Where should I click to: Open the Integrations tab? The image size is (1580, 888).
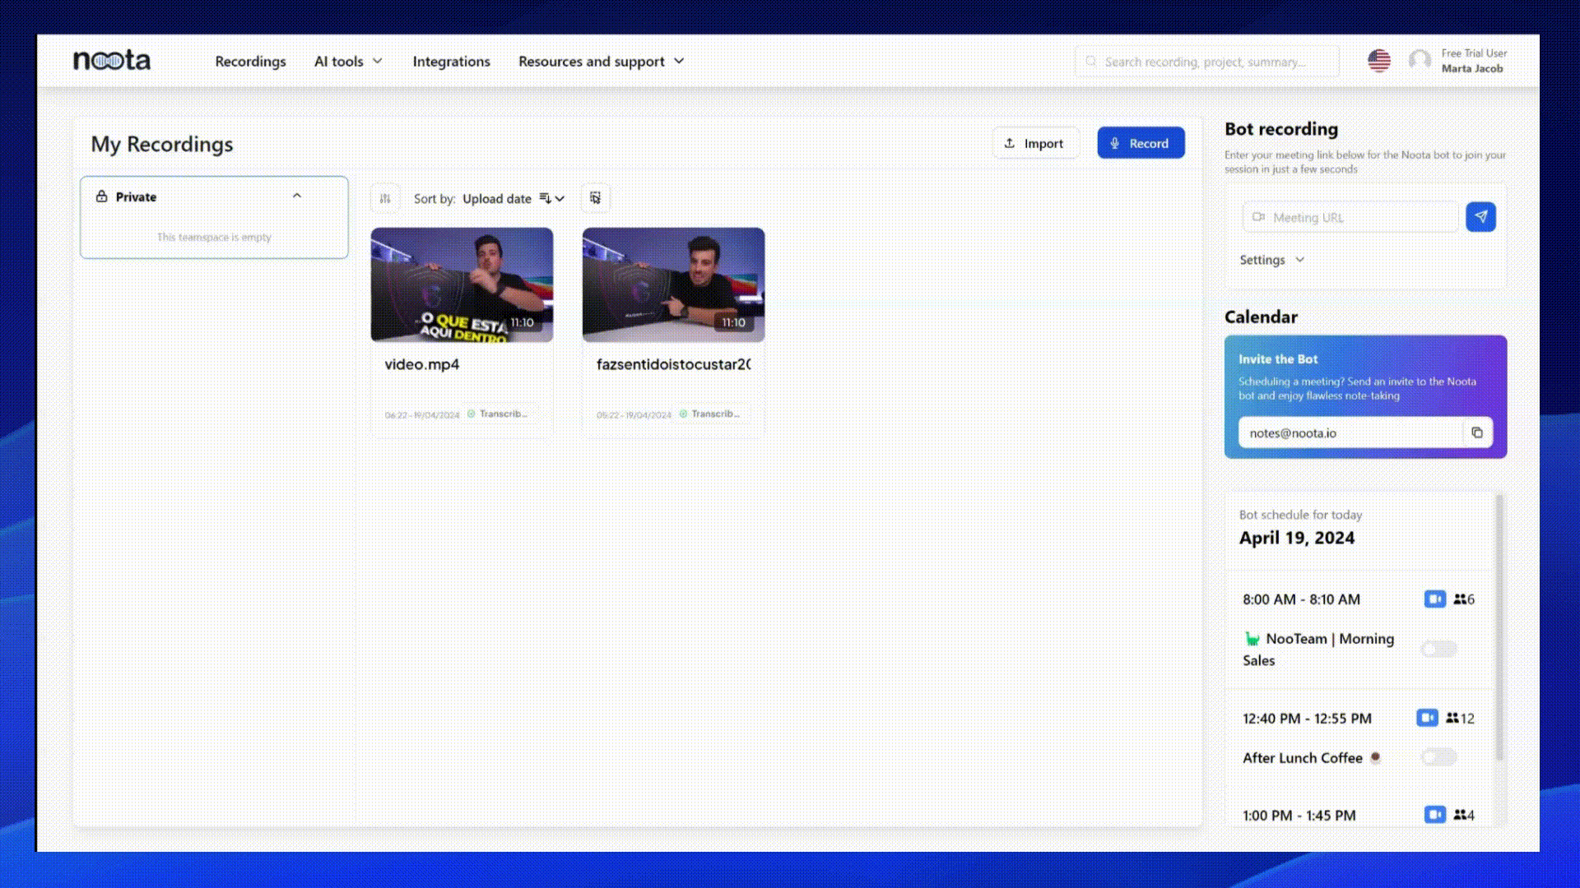click(x=451, y=62)
